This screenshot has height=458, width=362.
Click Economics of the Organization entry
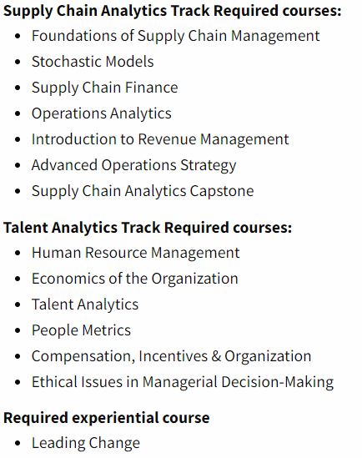pyautogui.click(x=135, y=279)
